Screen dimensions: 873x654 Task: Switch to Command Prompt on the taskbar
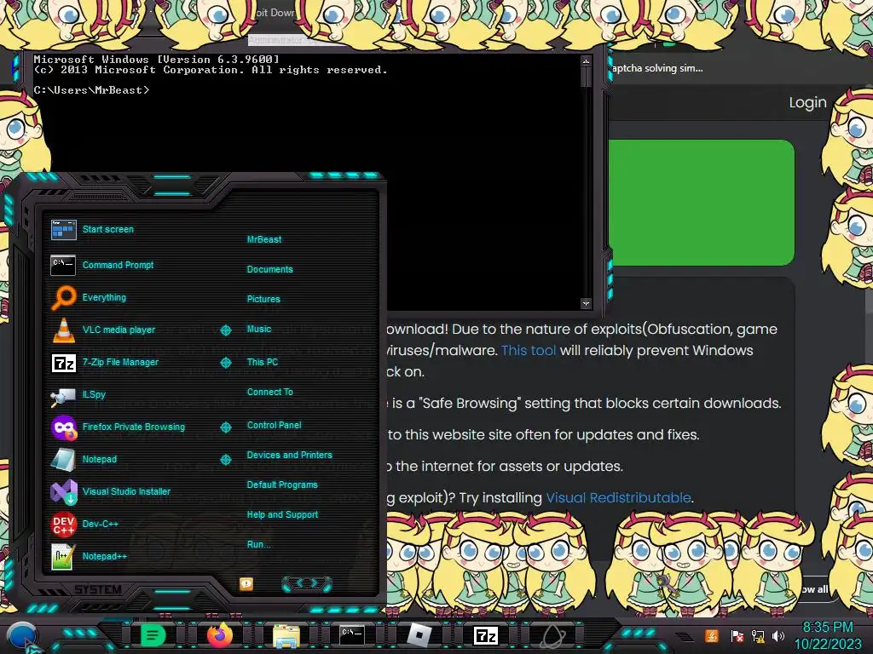tap(352, 635)
